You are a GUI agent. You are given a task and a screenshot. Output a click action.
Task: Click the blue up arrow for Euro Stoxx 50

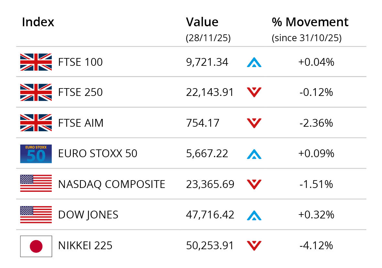click(254, 154)
